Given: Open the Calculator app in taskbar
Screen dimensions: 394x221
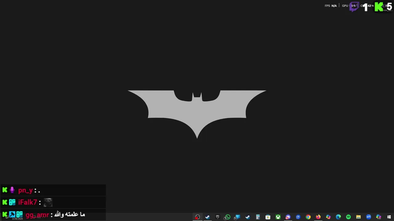Looking at the screenshot, I should [258, 217].
